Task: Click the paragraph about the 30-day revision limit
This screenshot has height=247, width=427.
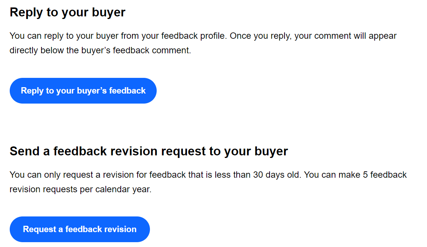Action: (208, 182)
